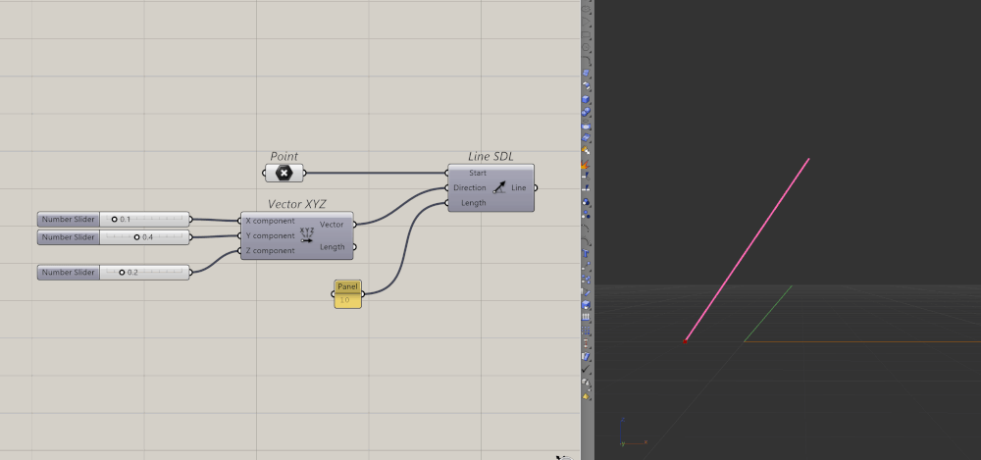Select the puzzle-piece Join tool icon
981x460 pixels.
[587, 151]
